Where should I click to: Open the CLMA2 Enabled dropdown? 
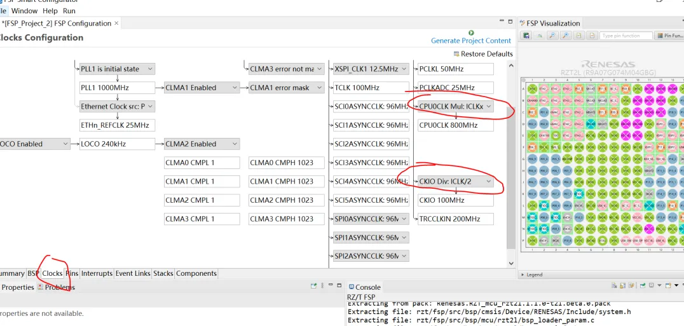pos(235,144)
